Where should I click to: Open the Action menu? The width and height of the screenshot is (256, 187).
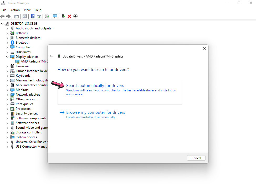[15, 10]
